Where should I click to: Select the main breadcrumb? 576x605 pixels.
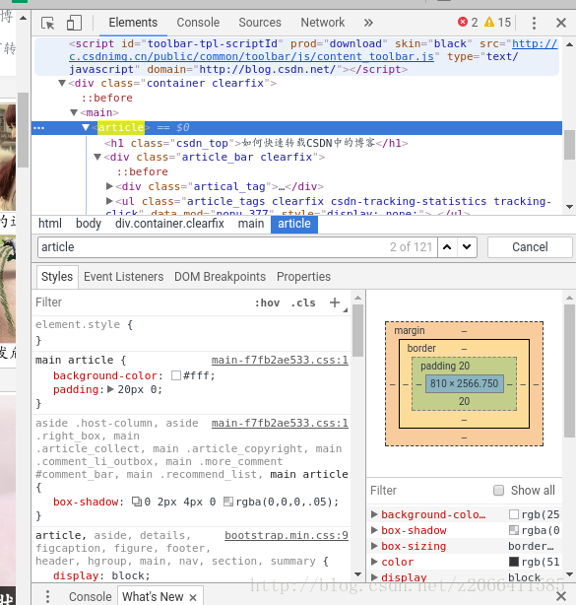click(251, 224)
